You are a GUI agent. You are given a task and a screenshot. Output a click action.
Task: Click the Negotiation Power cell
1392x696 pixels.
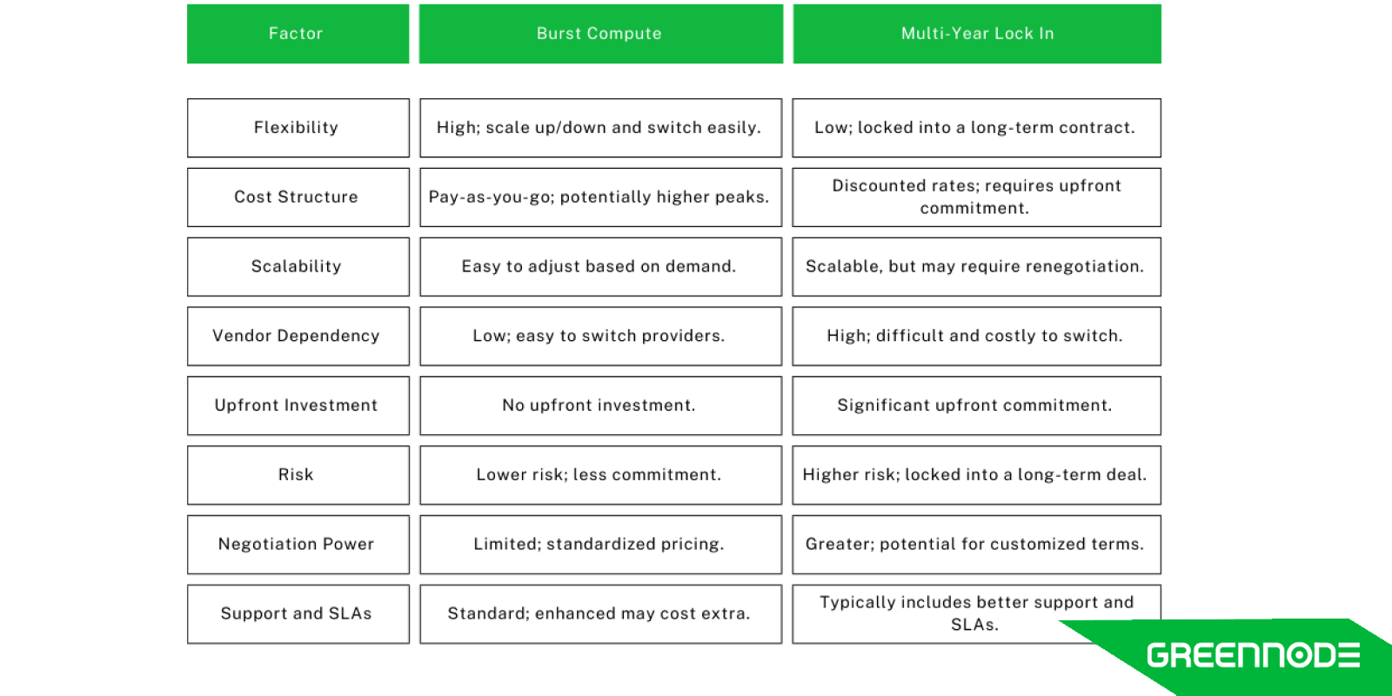(298, 545)
